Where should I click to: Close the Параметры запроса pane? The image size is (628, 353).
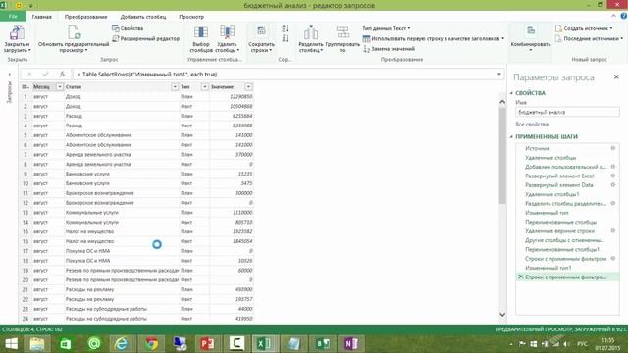(x=616, y=76)
